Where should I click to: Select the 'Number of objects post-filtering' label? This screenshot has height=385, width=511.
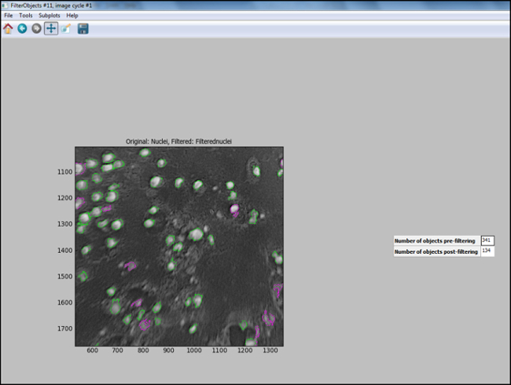click(436, 251)
